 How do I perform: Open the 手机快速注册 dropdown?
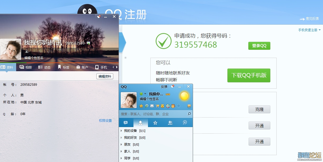[x=309, y=30]
